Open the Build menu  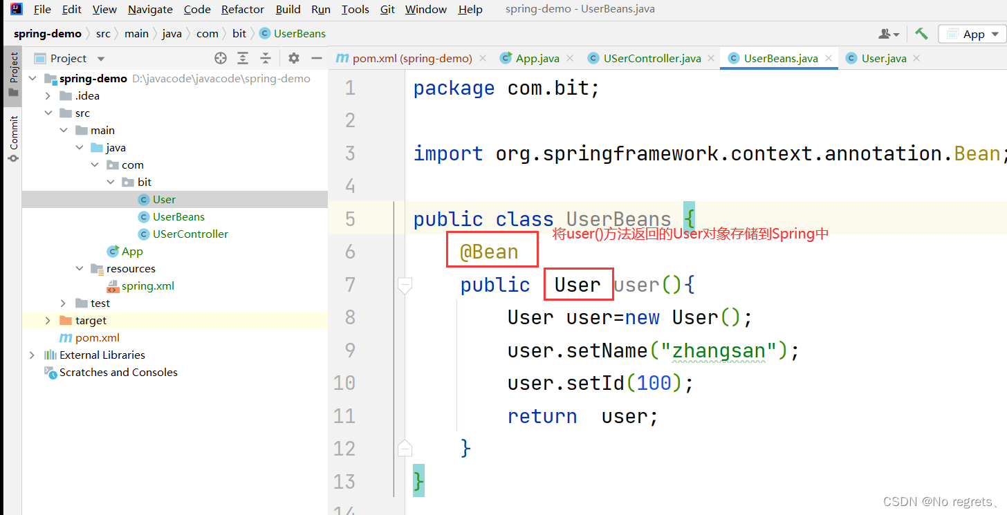click(x=288, y=9)
